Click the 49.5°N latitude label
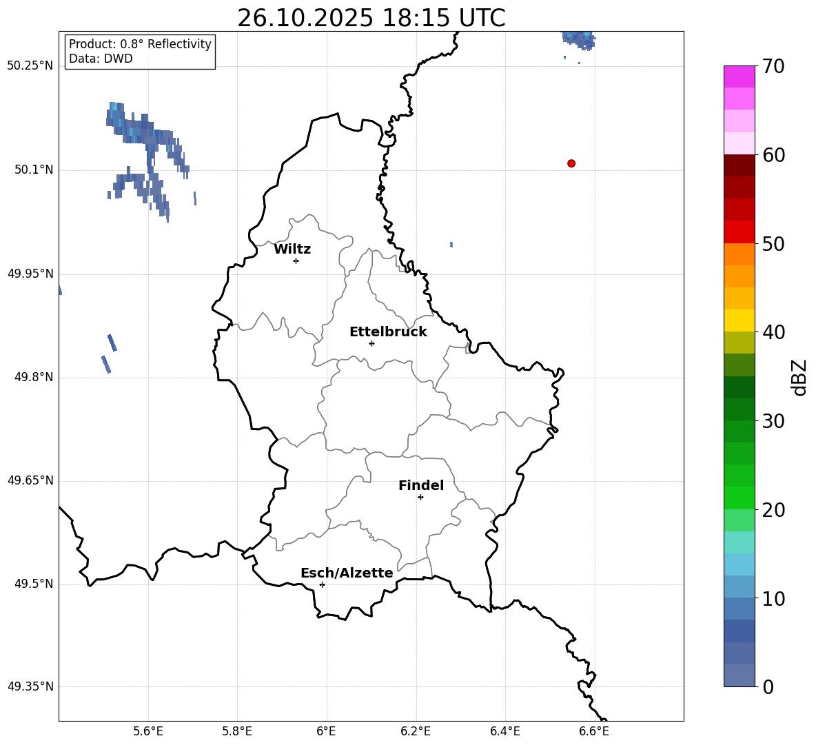 [x=33, y=584]
